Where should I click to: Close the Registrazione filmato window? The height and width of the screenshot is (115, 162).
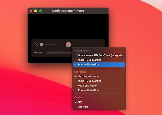coord(31,11)
